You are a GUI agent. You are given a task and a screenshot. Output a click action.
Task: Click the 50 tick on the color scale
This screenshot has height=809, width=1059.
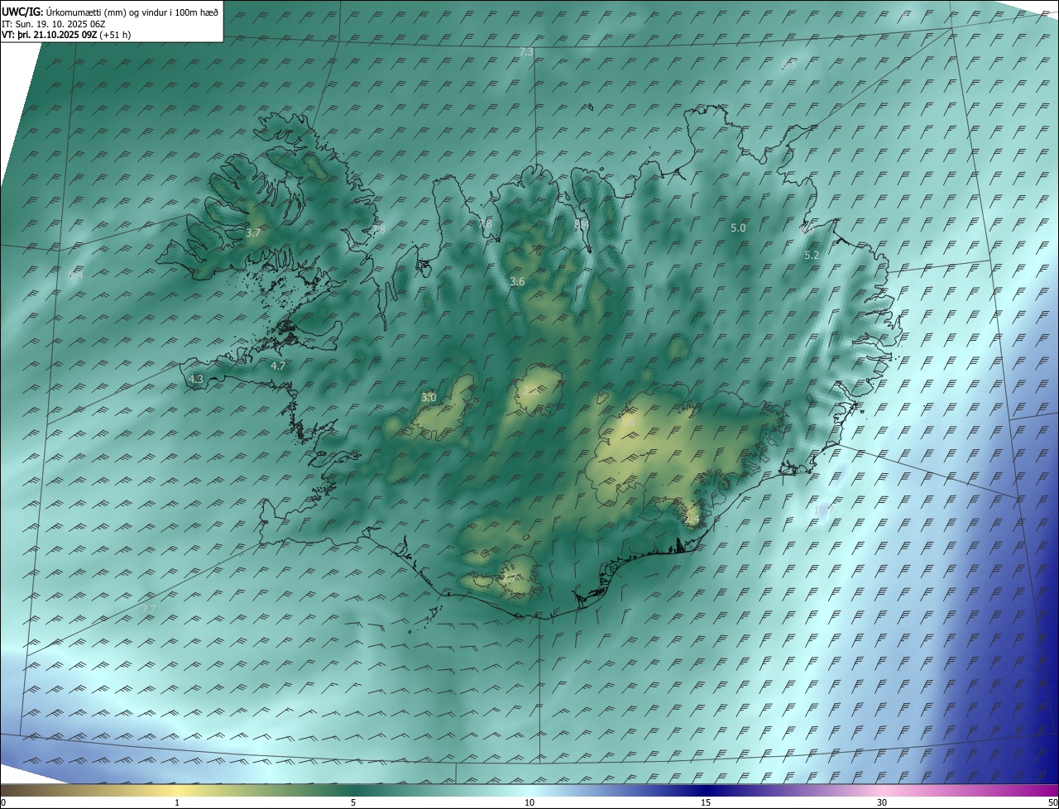1052,802
